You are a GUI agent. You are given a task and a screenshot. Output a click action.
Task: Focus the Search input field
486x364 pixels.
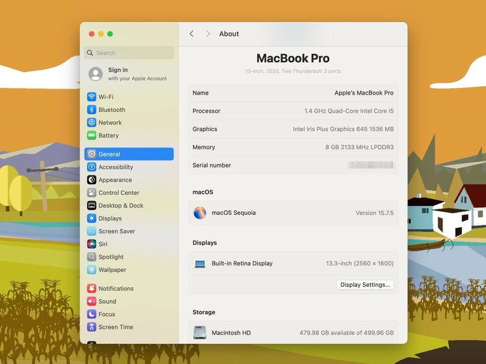click(x=129, y=53)
